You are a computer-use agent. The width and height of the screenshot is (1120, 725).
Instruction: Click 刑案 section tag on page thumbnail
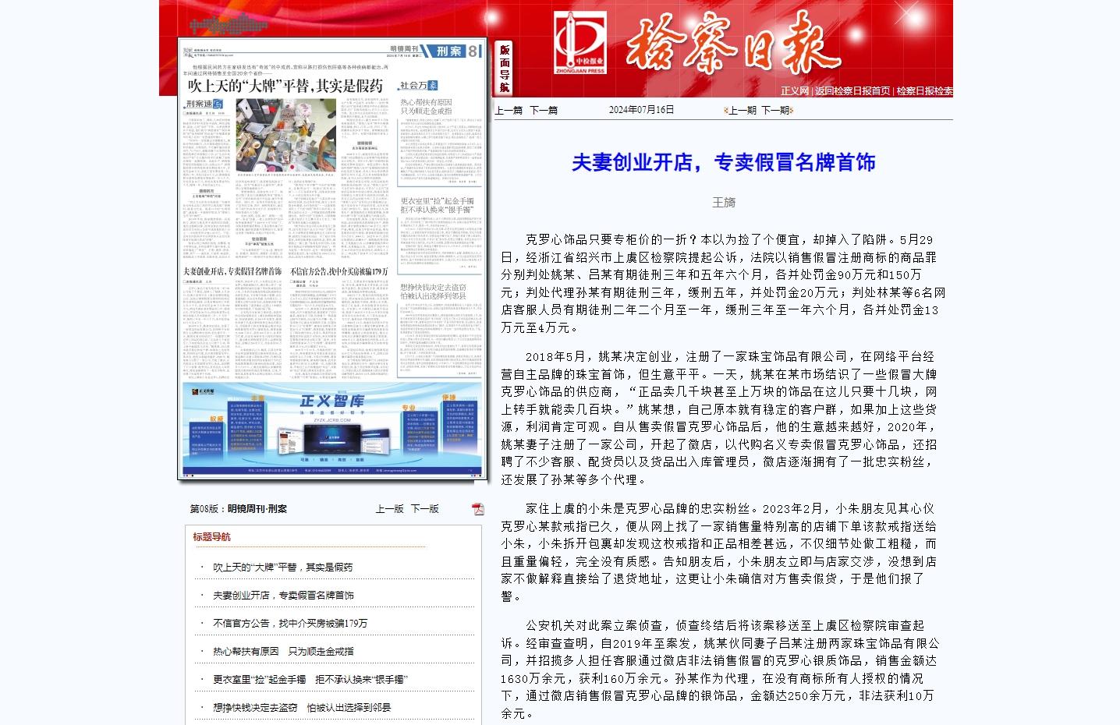[x=449, y=51]
